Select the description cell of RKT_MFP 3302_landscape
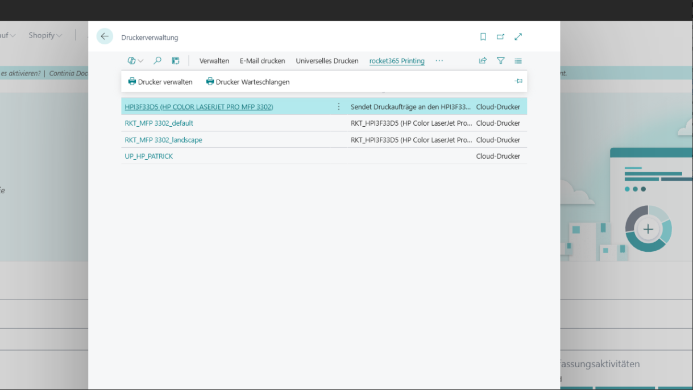Image resolution: width=693 pixels, height=390 pixels. (x=410, y=140)
